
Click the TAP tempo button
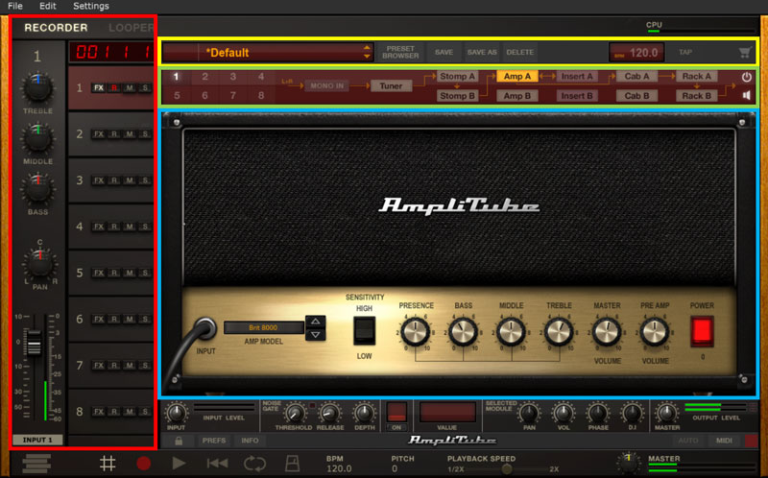(x=685, y=53)
